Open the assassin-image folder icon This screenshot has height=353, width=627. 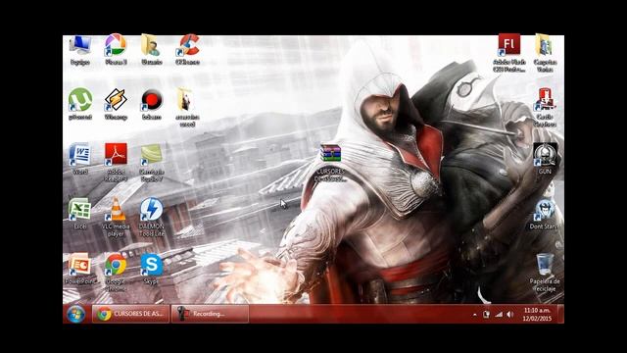click(x=187, y=107)
